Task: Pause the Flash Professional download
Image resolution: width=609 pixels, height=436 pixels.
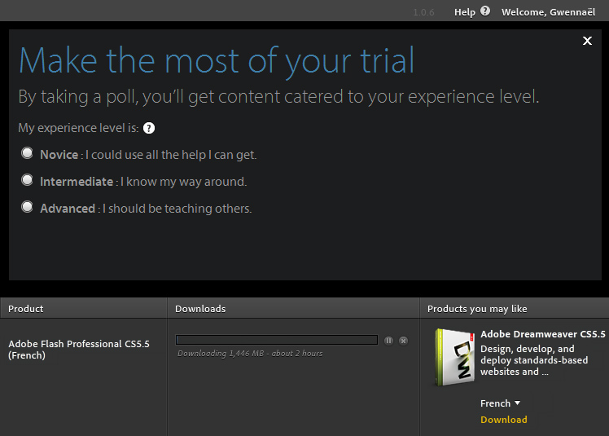Action: coord(388,340)
